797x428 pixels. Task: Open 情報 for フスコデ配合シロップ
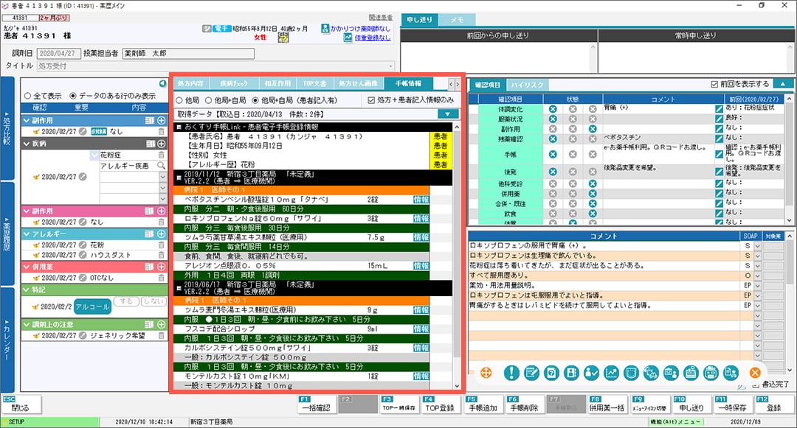[x=421, y=329]
